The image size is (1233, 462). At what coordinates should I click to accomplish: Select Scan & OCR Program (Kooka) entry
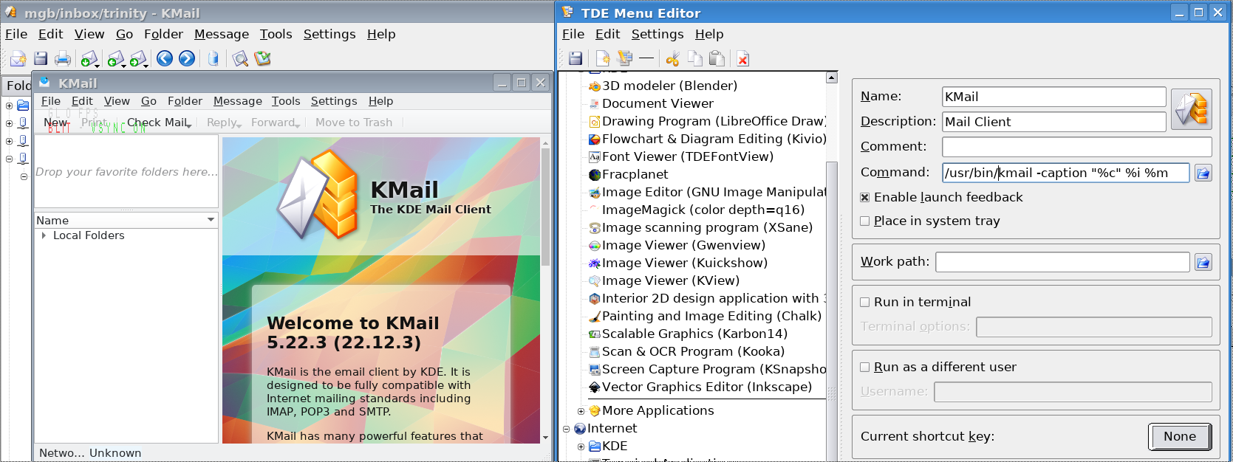point(693,352)
